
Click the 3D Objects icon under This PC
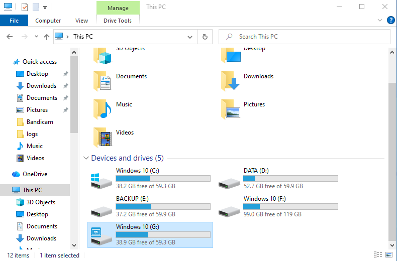tap(20, 202)
